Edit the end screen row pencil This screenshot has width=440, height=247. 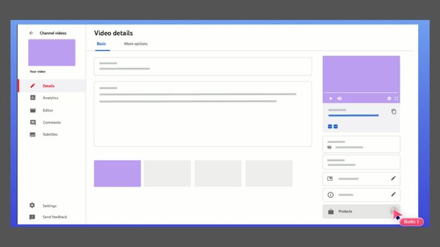pyautogui.click(x=393, y=178)
